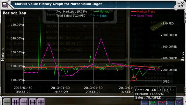Select the four-division period button
Screen dimensions: 186x105
[33, 102]
